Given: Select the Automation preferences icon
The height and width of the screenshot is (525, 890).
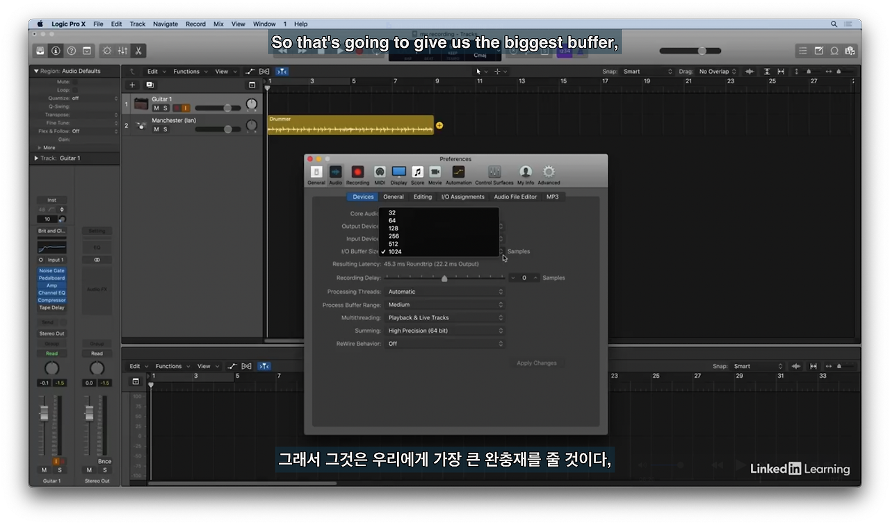Looking at the screenshot, I should point(458,175).
